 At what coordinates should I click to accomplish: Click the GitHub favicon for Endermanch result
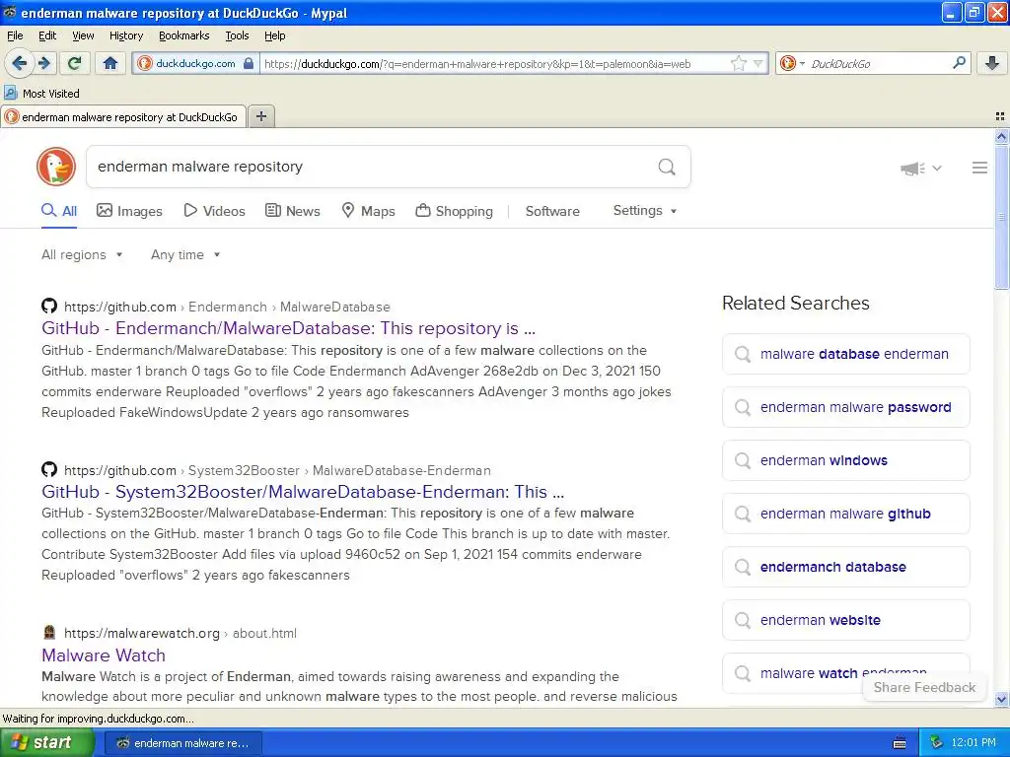49,306
